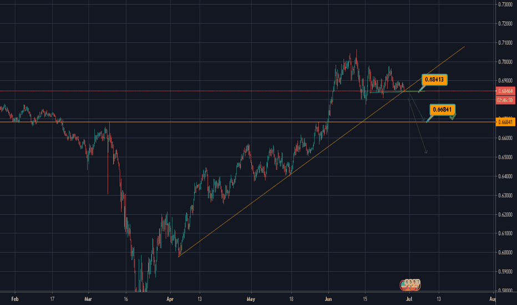Click the 16 date label after Mar
The width and height of the screenshot is (517, 305).
(x=125, y=299)
